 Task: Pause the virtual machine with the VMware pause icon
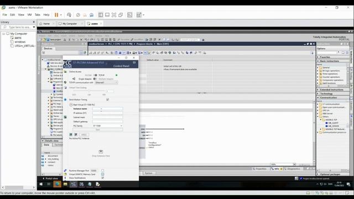coord(56,15)
